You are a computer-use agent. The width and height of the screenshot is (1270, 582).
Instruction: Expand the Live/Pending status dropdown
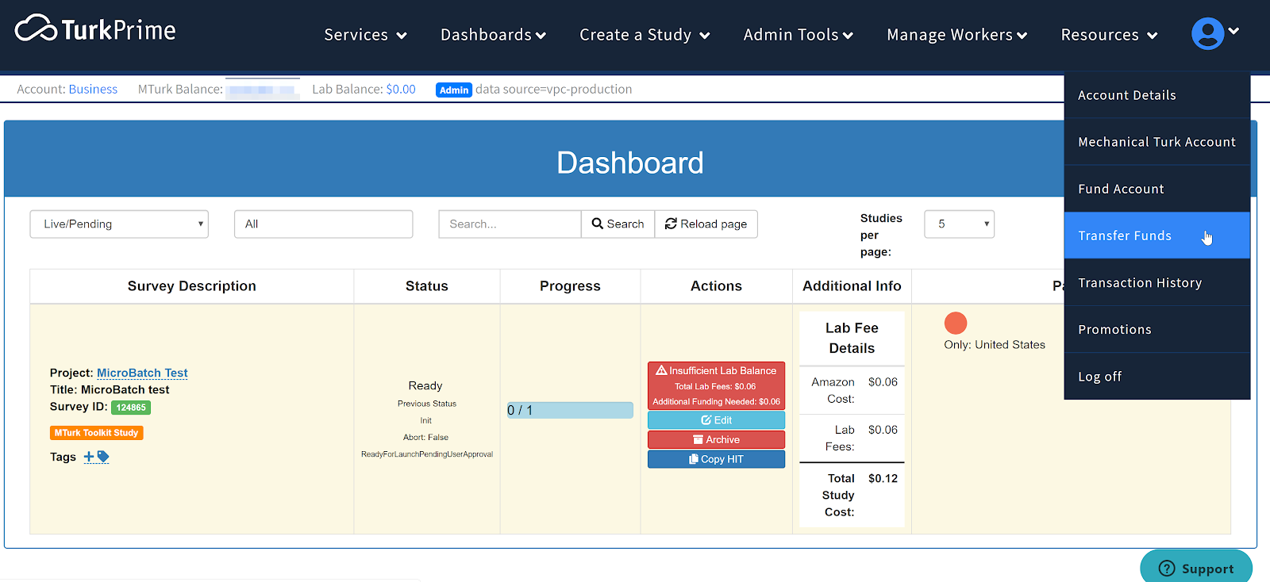[x=119, y=224]
